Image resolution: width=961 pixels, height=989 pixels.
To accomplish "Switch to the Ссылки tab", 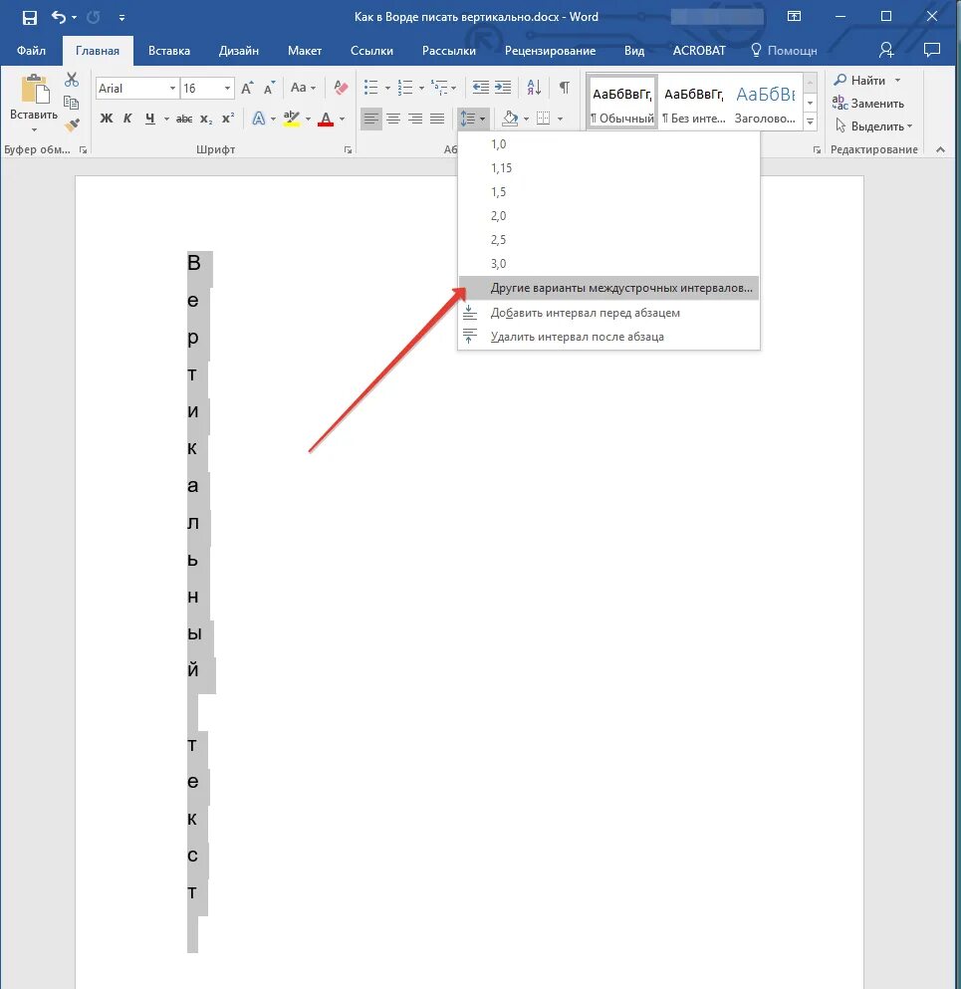I will 371,51.
